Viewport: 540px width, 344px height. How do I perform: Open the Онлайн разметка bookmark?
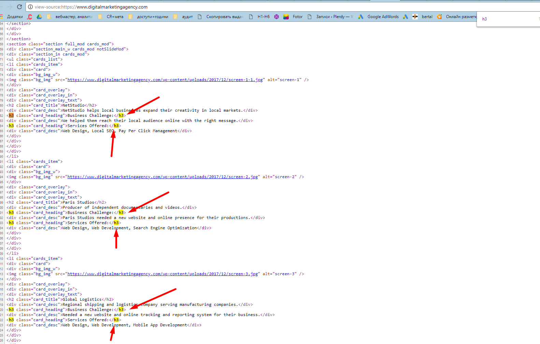457,17
